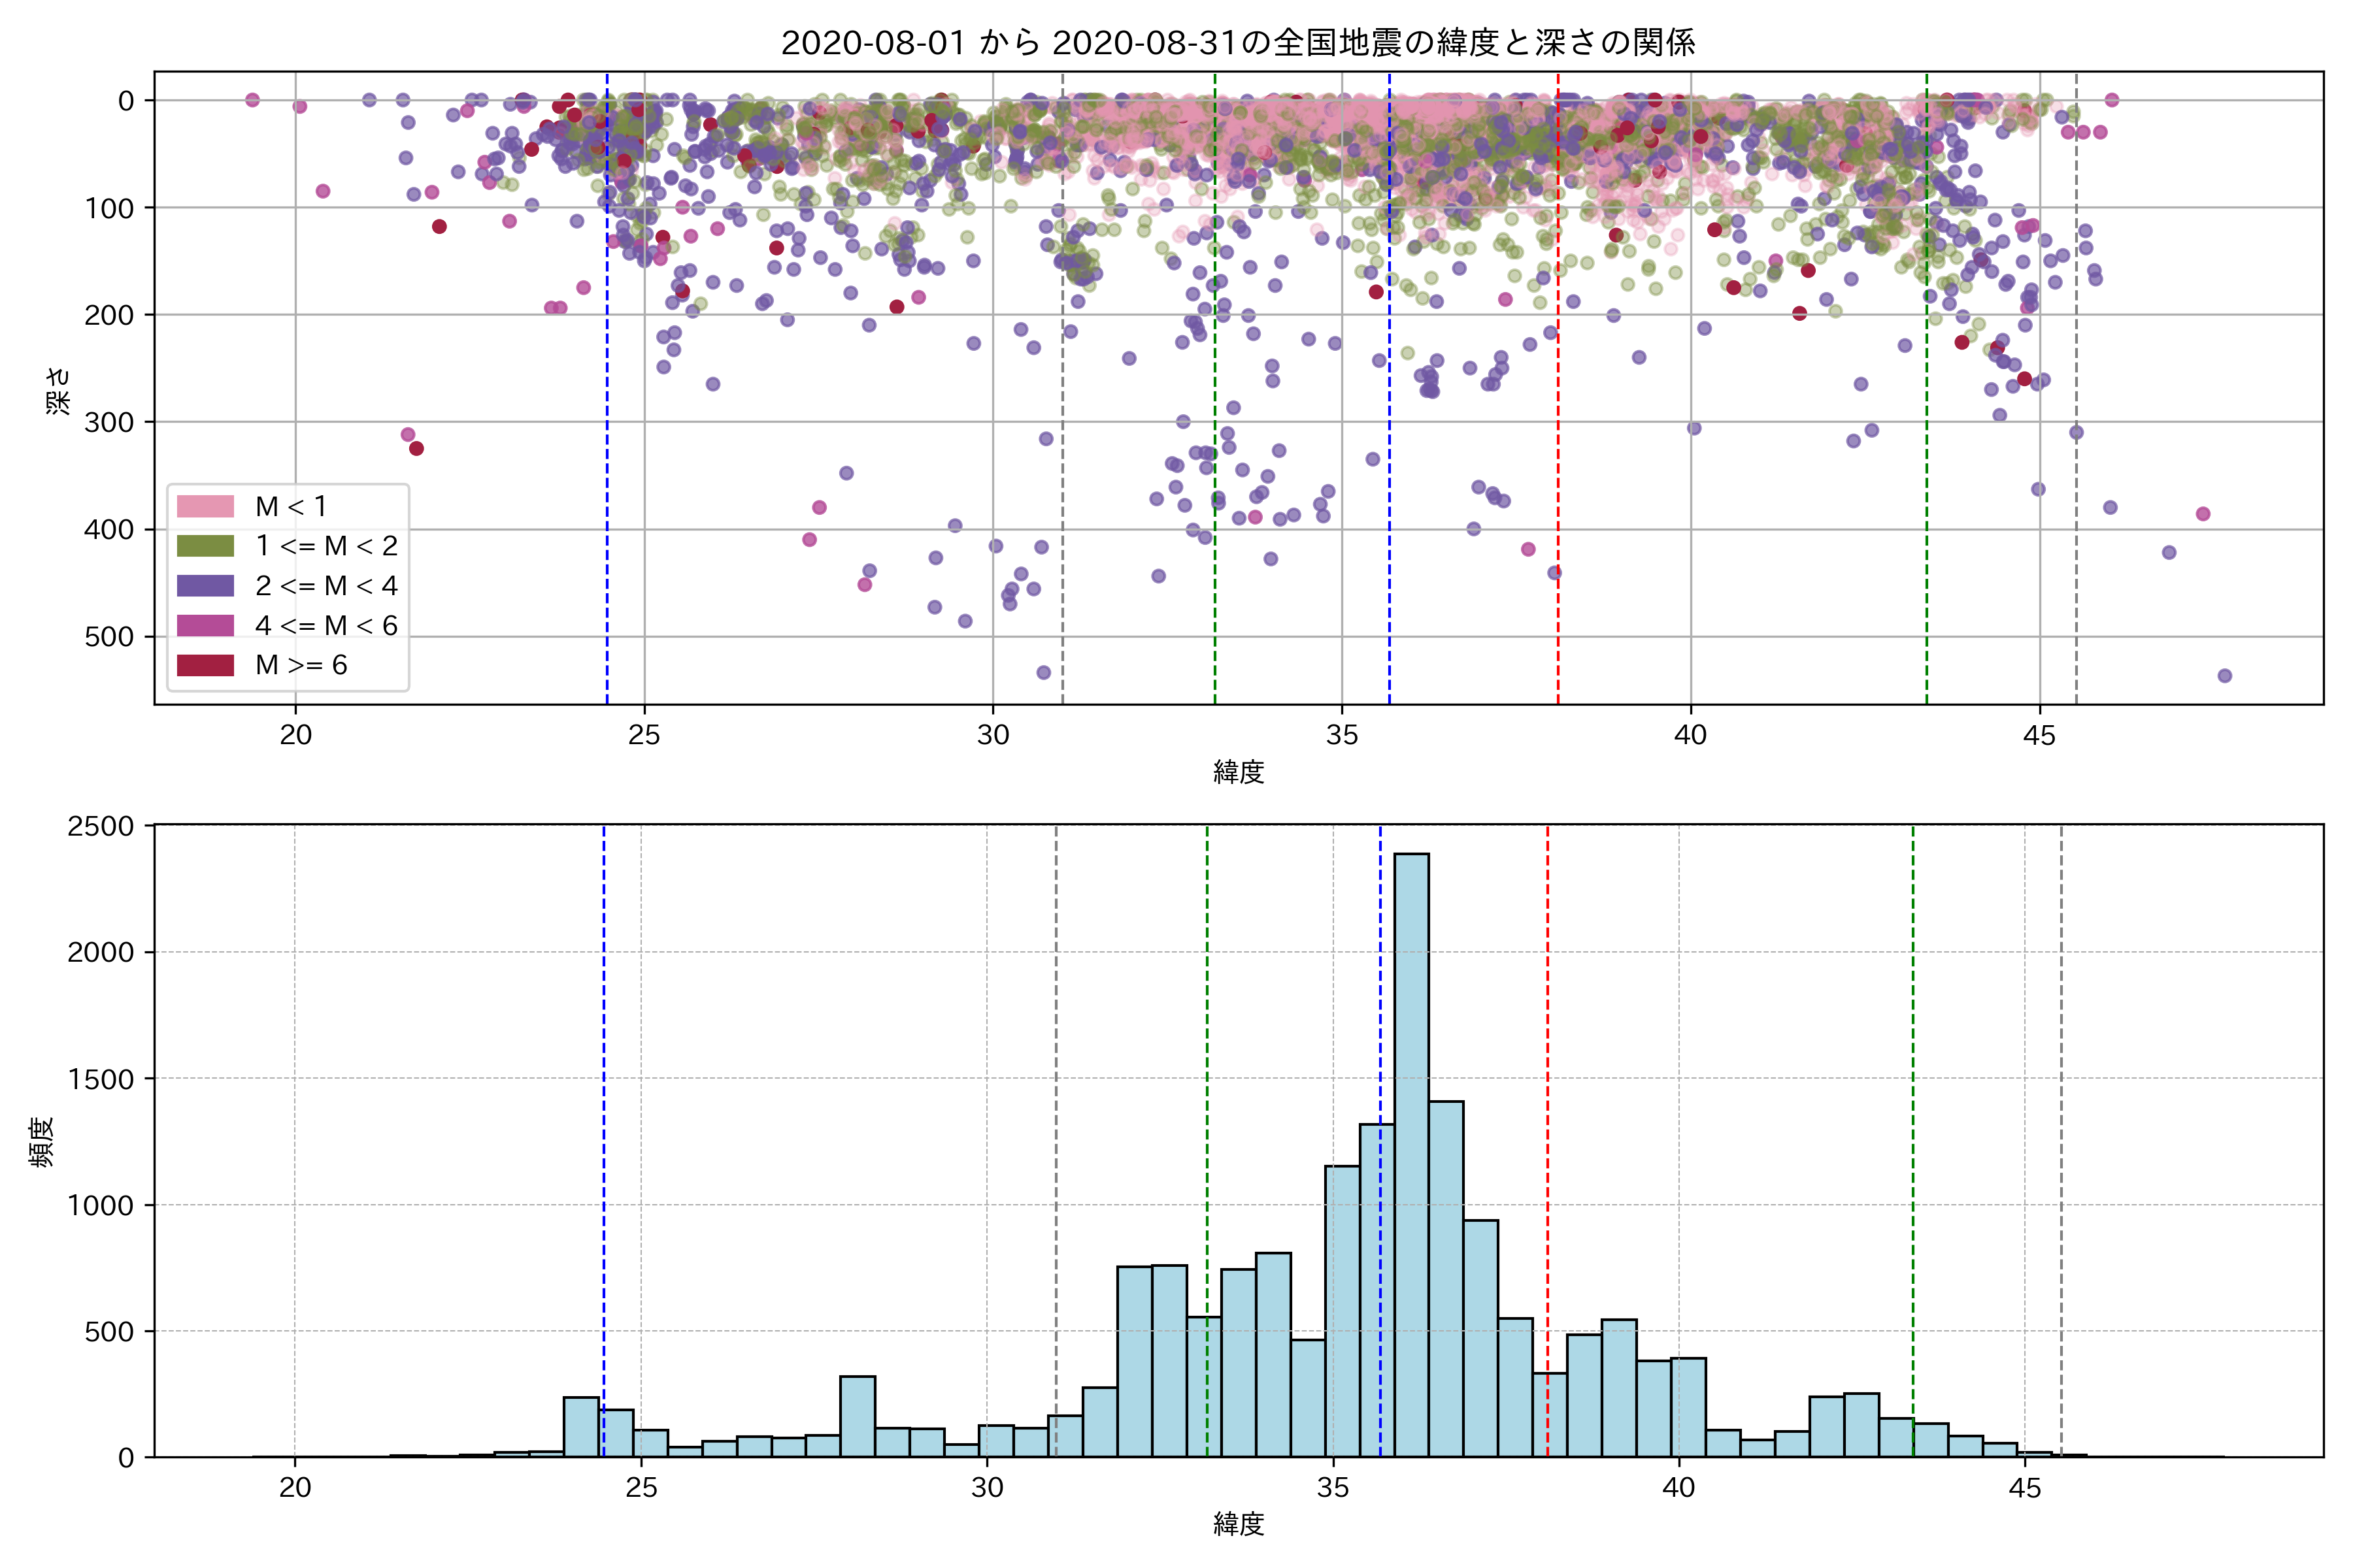Screen dimensions: 2353x1568
Task: Click the tallest histogram bar near latitude 36
Action: (1410, 1150)
